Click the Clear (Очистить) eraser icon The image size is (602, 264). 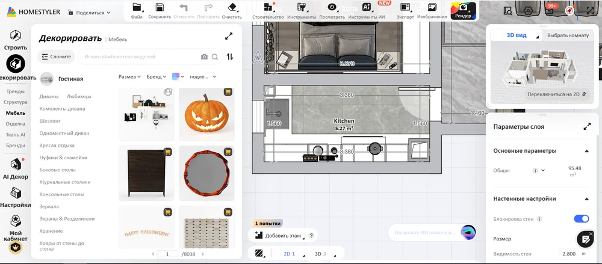[232, 8]
